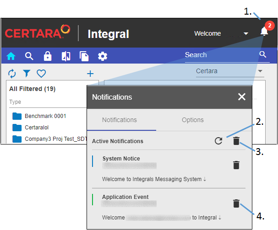Viewport: 278px width, 230px height.
Task: Click the lock icon in toolbar
Action: [x=48, y=56]
